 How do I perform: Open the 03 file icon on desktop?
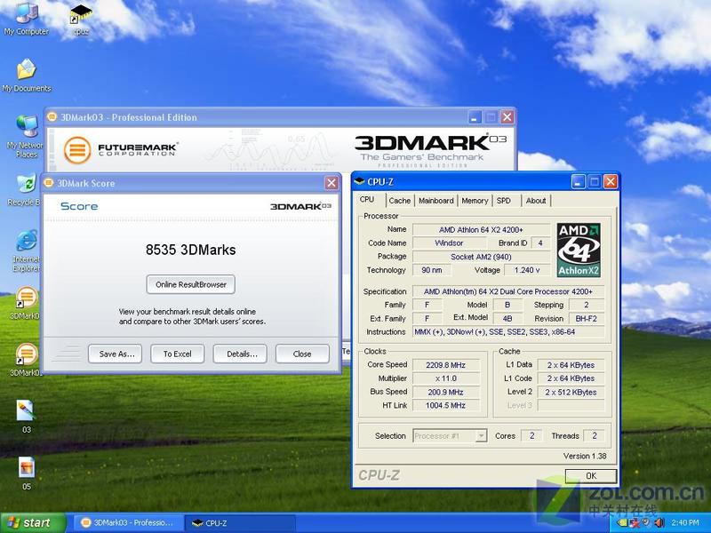[x=26, y=417]
